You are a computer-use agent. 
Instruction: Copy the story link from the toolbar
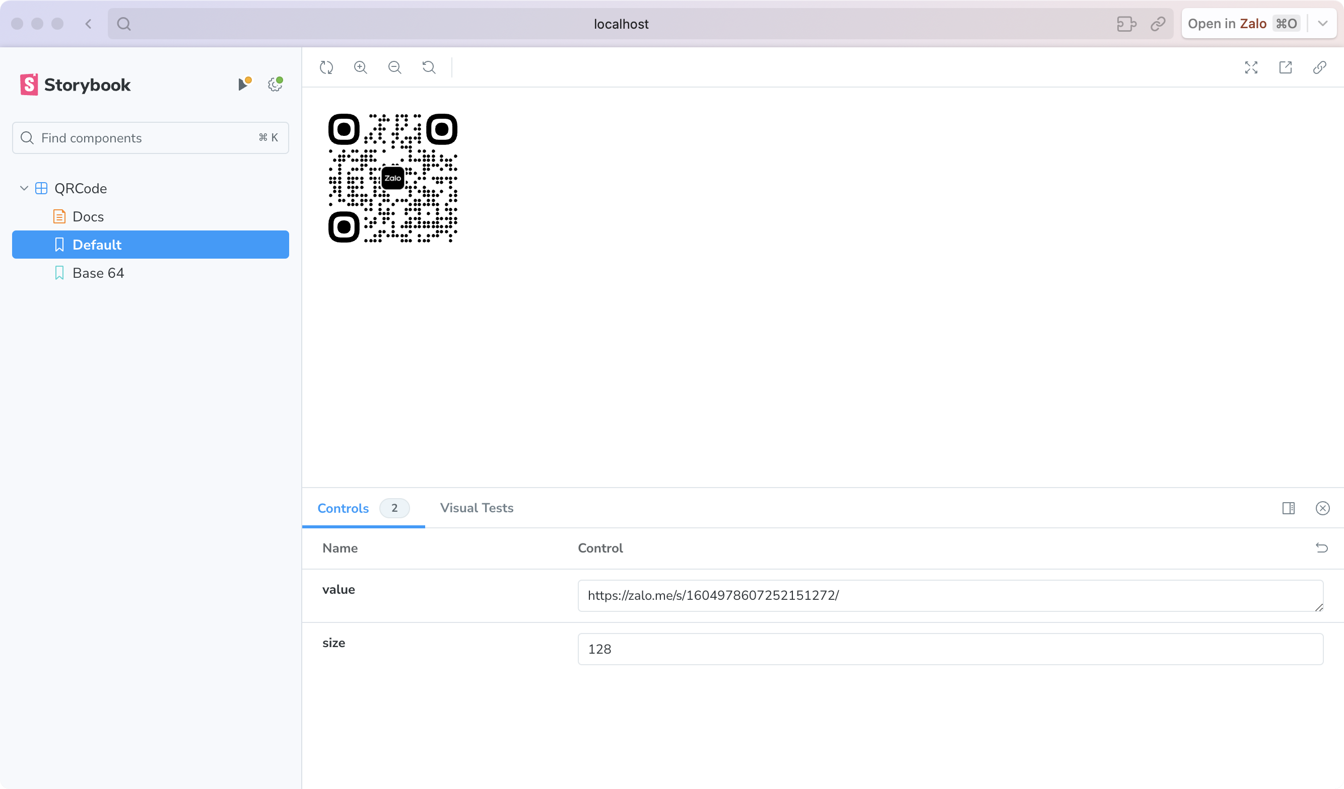pos(1319,67)
